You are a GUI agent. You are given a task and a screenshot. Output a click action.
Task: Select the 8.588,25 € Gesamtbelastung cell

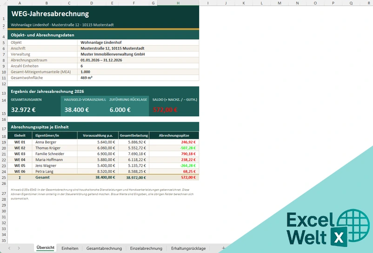133,171
